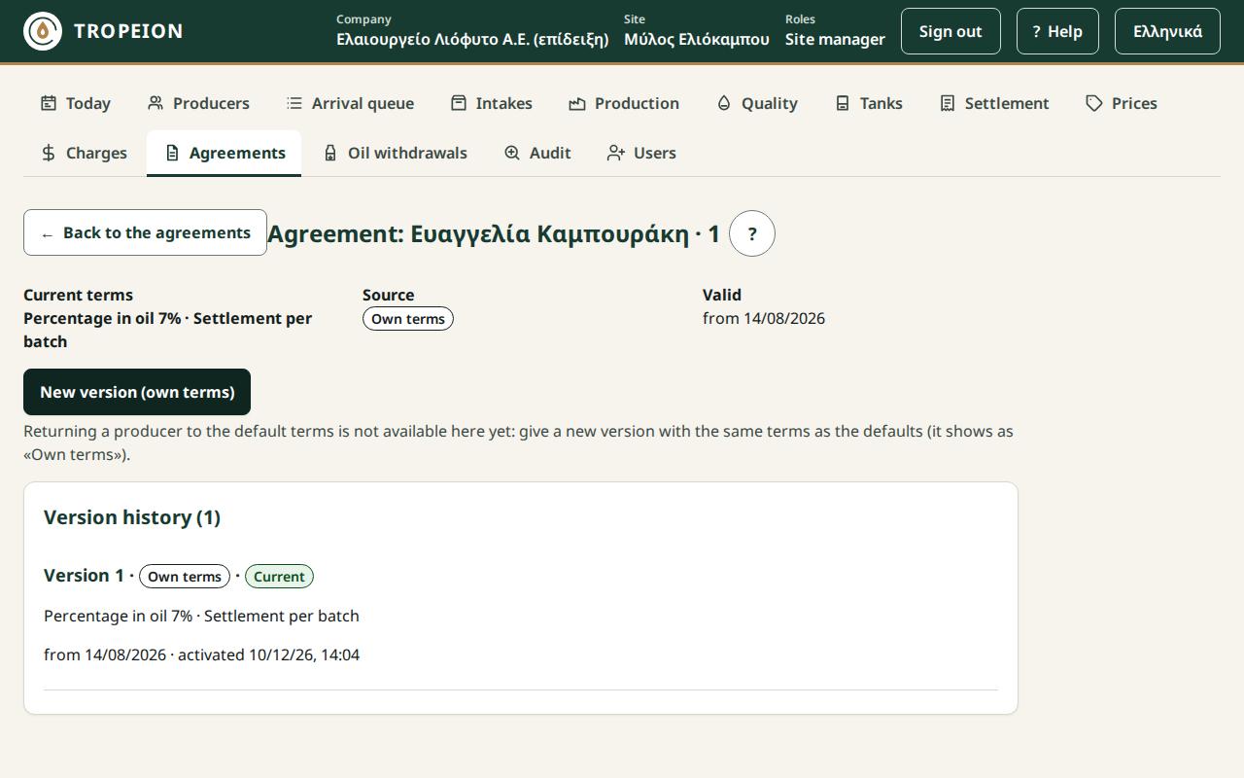Open the round question mark help beside the title
The height and width of the screenshot is (778, 1244).
[752, 233]
